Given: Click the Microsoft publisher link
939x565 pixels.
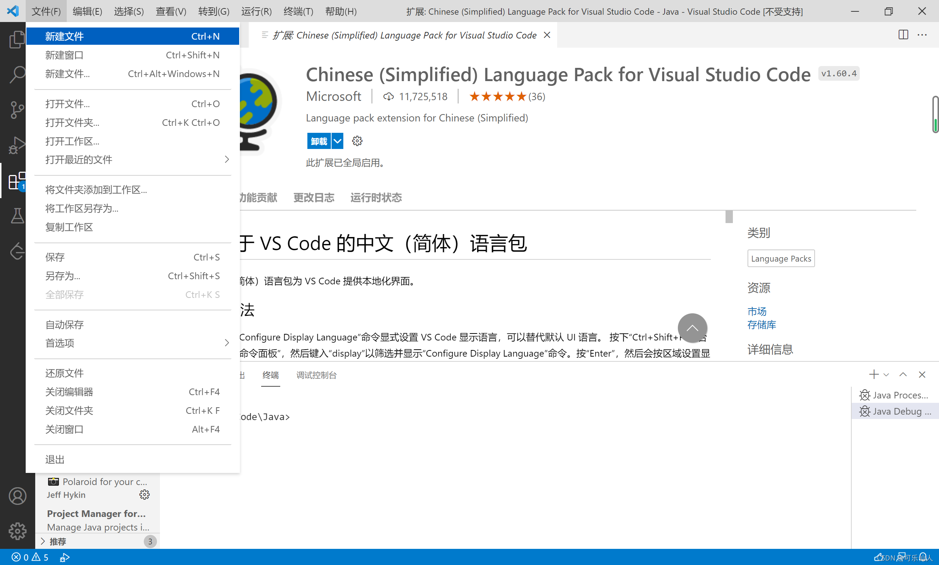Looking at the screenshot, I should pos(334,96).
